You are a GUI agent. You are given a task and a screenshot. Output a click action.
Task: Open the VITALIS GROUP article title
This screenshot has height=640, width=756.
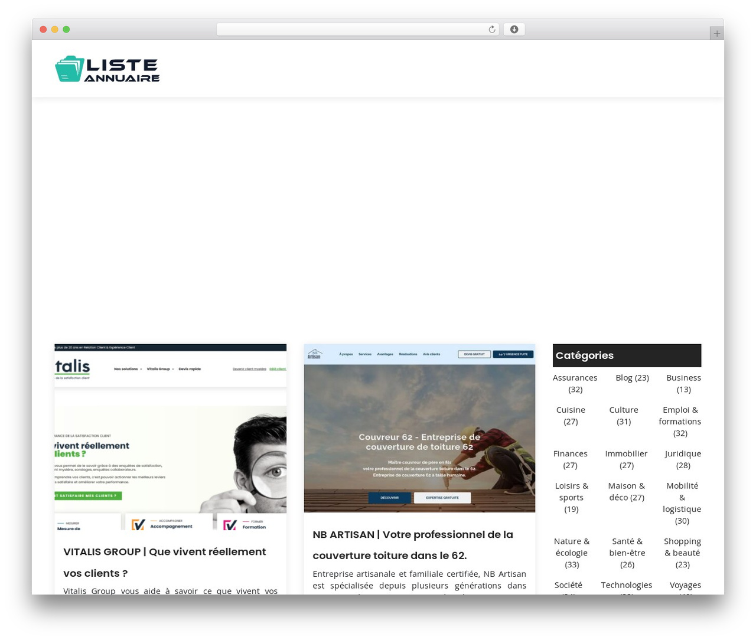[x=165, y=562]
